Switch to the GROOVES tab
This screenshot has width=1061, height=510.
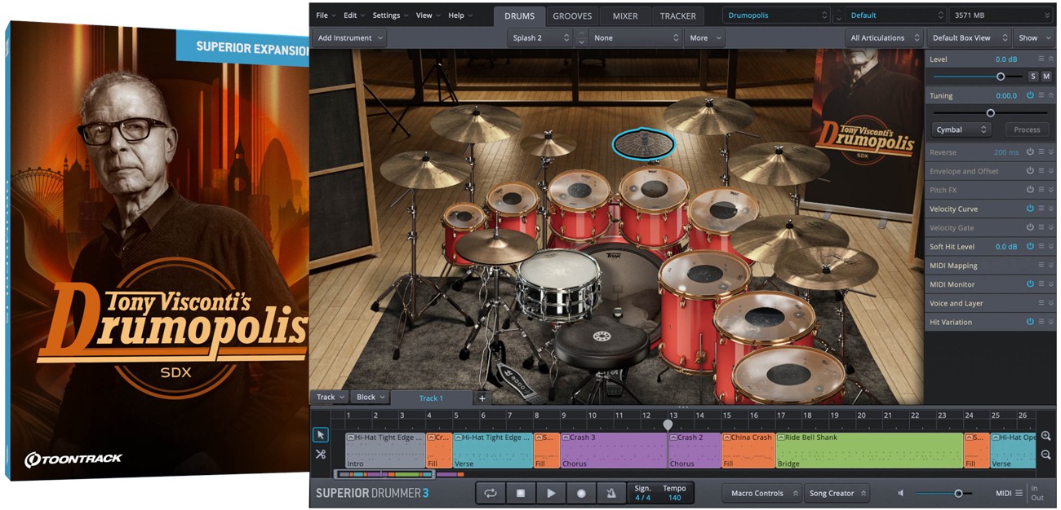point(572,15)
